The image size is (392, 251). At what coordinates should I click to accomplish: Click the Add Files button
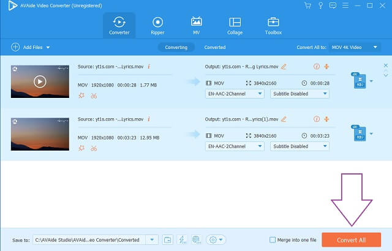[27, 47]
